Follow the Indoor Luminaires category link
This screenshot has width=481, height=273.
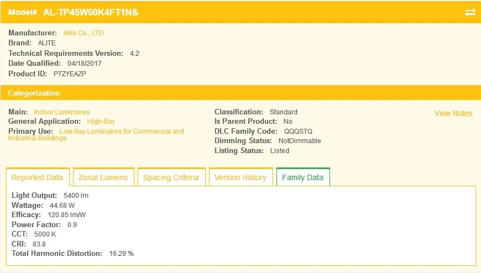[x=62, y=112]
